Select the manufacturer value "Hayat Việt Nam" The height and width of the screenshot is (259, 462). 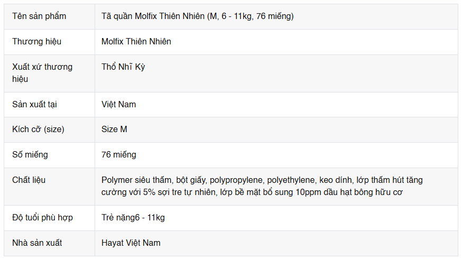(131, 243)
